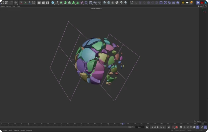Toggle the Z axis lock

click(x=30, y=3)
